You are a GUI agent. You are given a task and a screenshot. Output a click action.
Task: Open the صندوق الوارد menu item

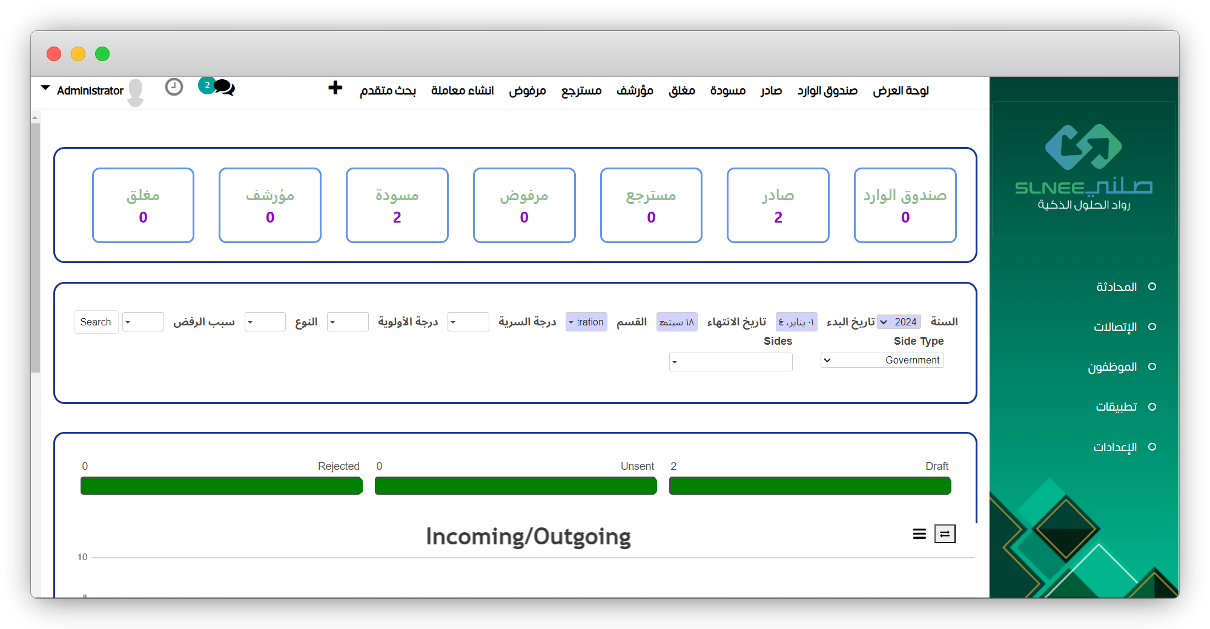pyautogui.click(x=827, y=91)
